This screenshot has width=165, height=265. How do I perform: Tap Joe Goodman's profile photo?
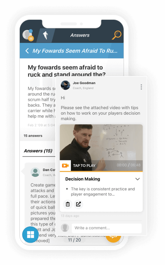[65, 85]
